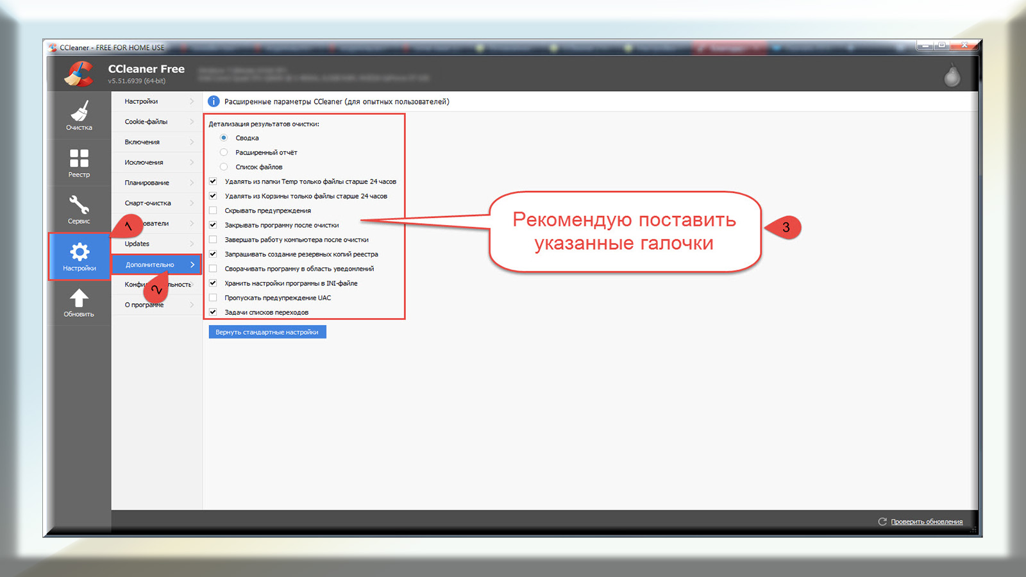Open the Реестр registry section
The image size is (1026, 577).
[x=80, y=163]
